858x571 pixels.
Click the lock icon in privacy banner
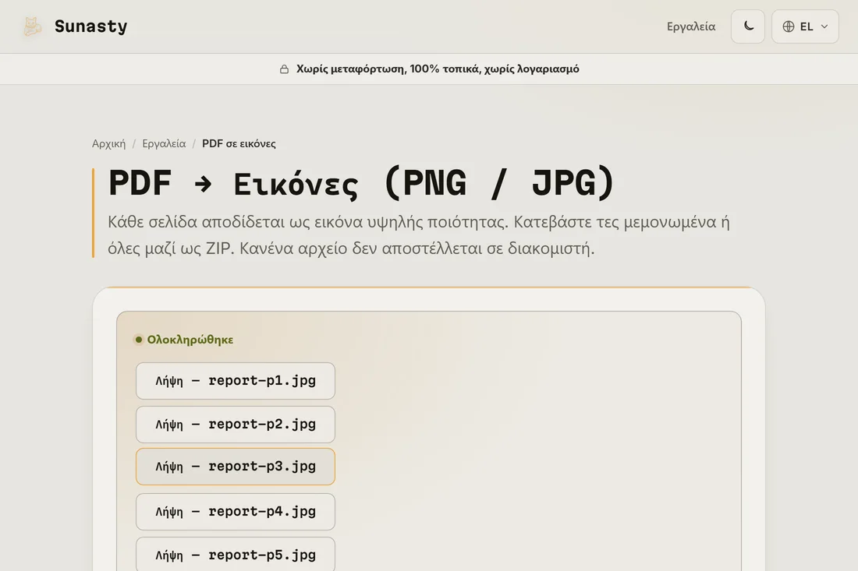point(284,69)
